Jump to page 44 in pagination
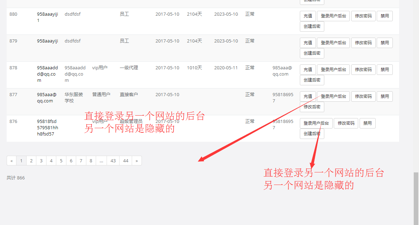This screenshot has width=419, height=225. point(125,161)
